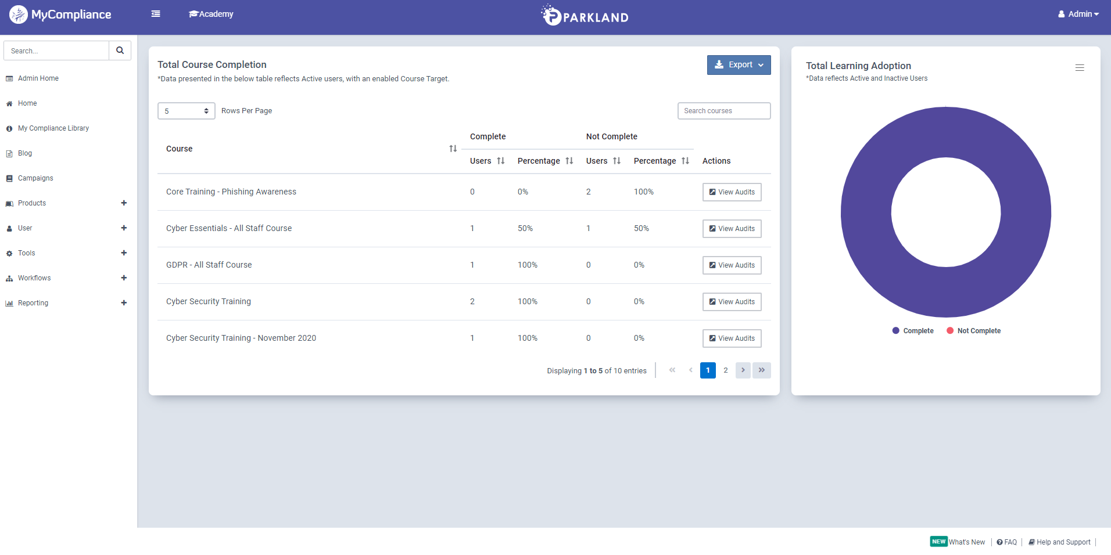The width and height of the screenshot is (1111, 555).
Task: Toggle the Not Complete legend on the donut chart
Action: (973, 330)
